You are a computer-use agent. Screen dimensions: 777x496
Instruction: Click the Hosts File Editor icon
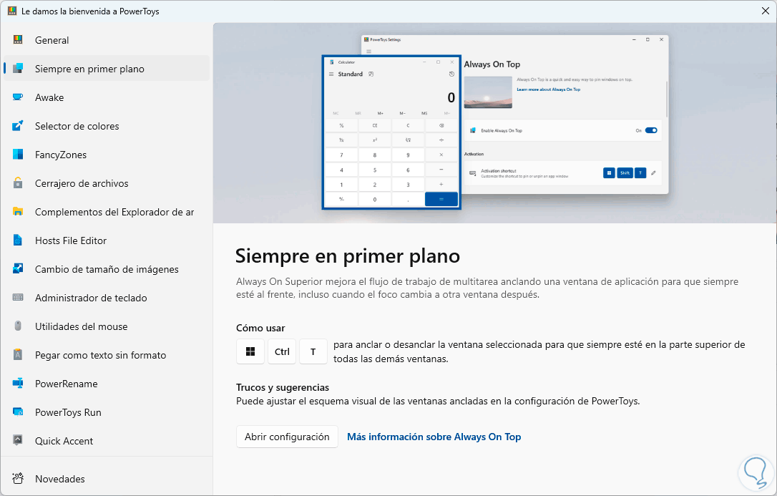coord(18,240)
